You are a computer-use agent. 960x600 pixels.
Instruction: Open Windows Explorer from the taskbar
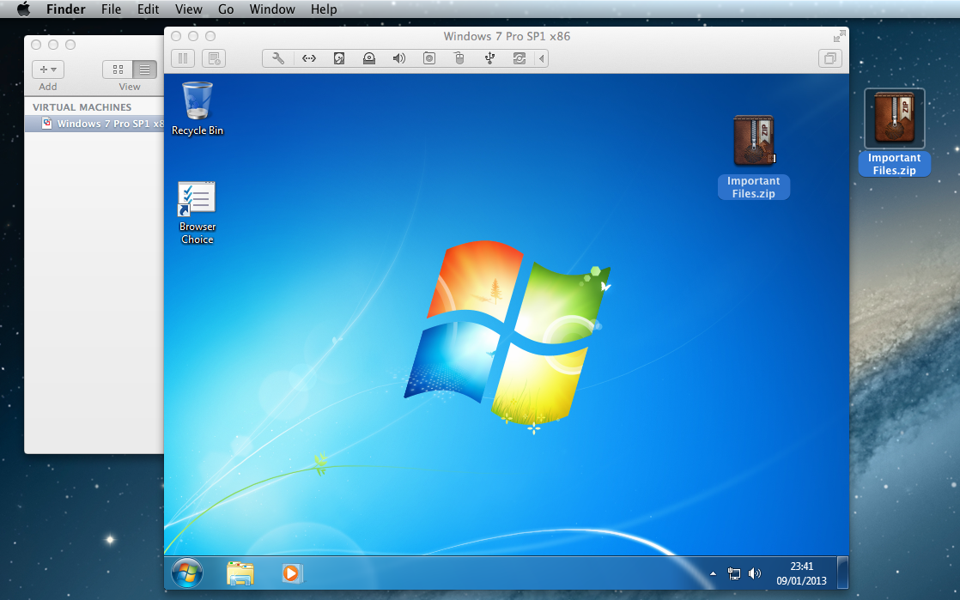pos(240,573)
